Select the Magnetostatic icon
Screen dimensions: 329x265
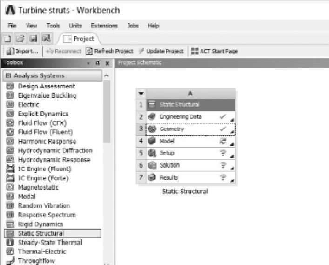(10, 187)
